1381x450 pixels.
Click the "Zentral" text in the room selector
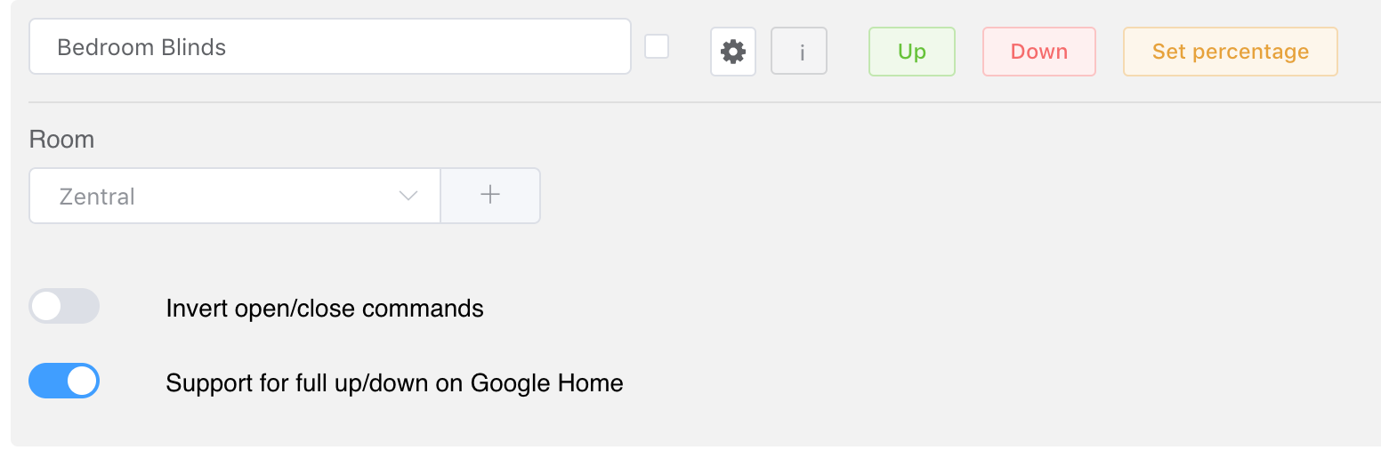[97, 197]
